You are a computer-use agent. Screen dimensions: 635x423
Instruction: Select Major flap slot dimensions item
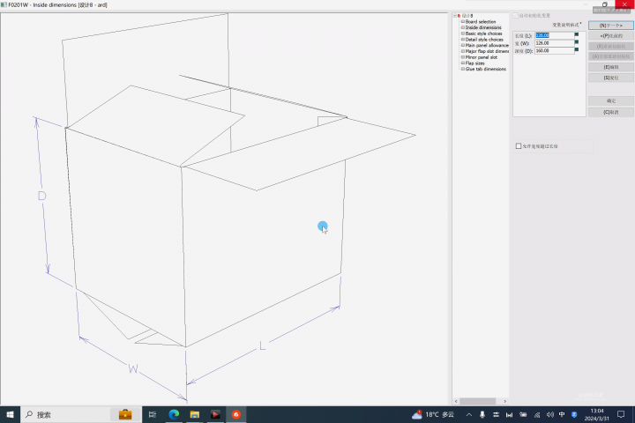point(487,51)
